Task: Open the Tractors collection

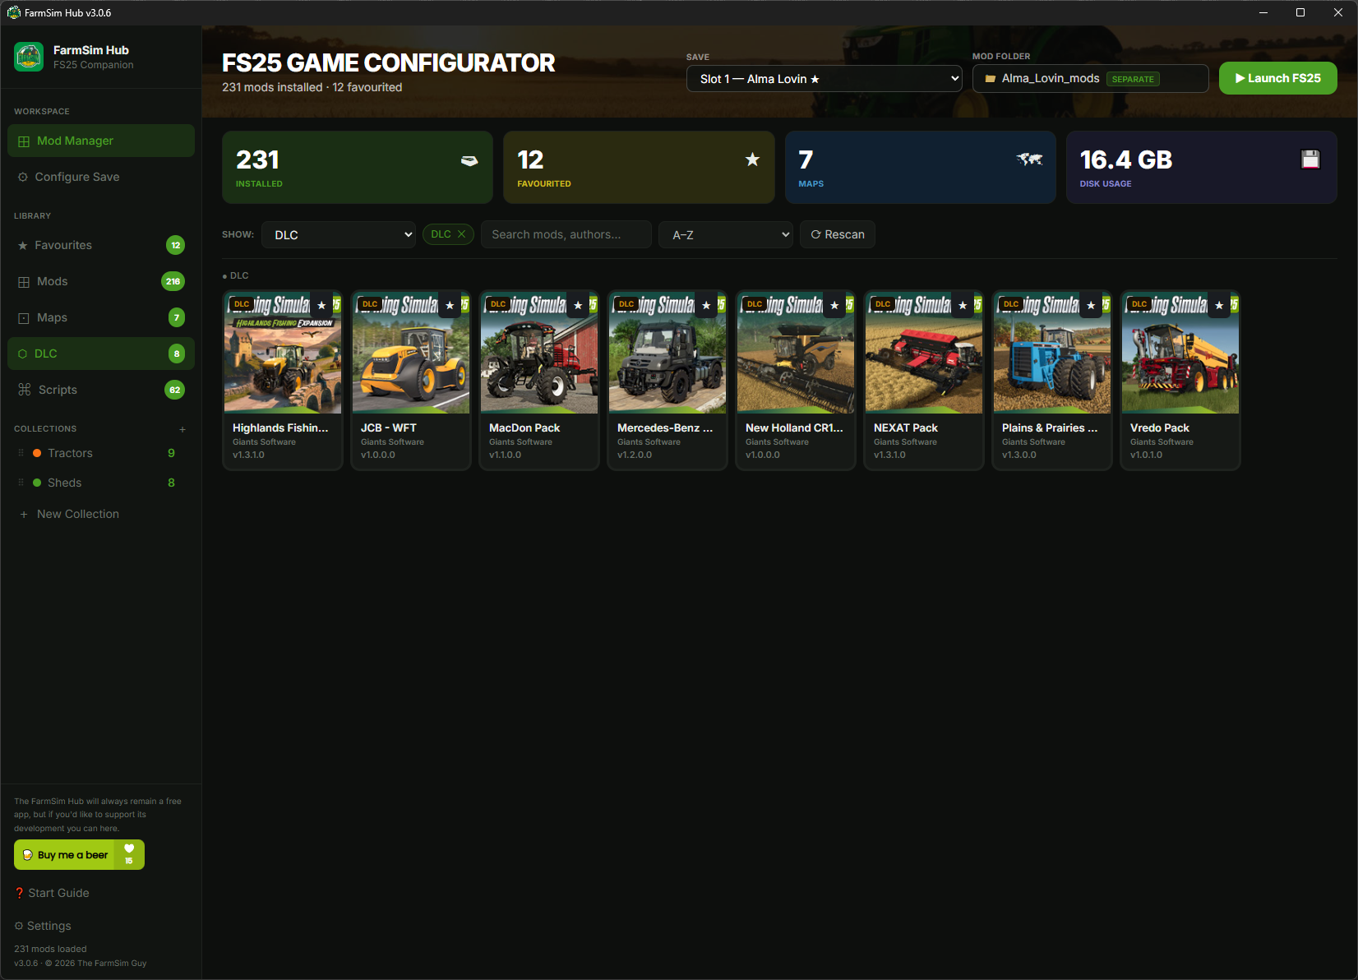Action: 101,453
